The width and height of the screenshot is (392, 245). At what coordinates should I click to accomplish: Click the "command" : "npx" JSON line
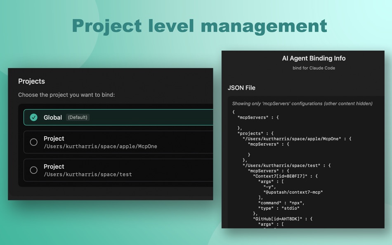pyautogui.click(x=281, y=203)
